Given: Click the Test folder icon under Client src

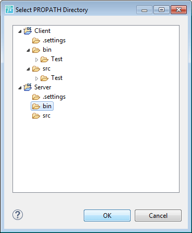Looking at the screenshot, I should point(44,78).
